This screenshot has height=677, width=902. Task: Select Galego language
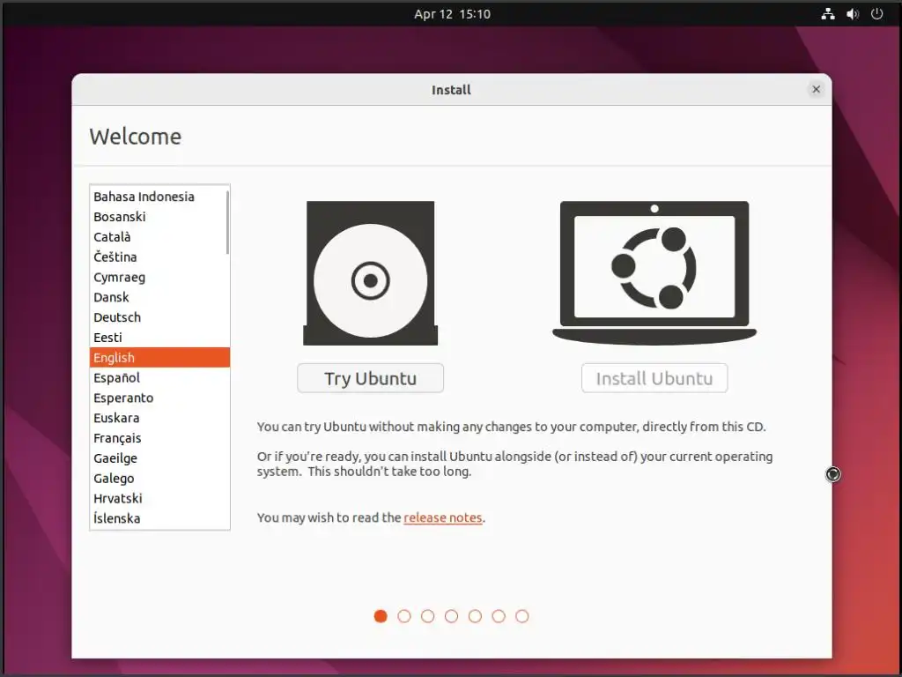point(159,479)
